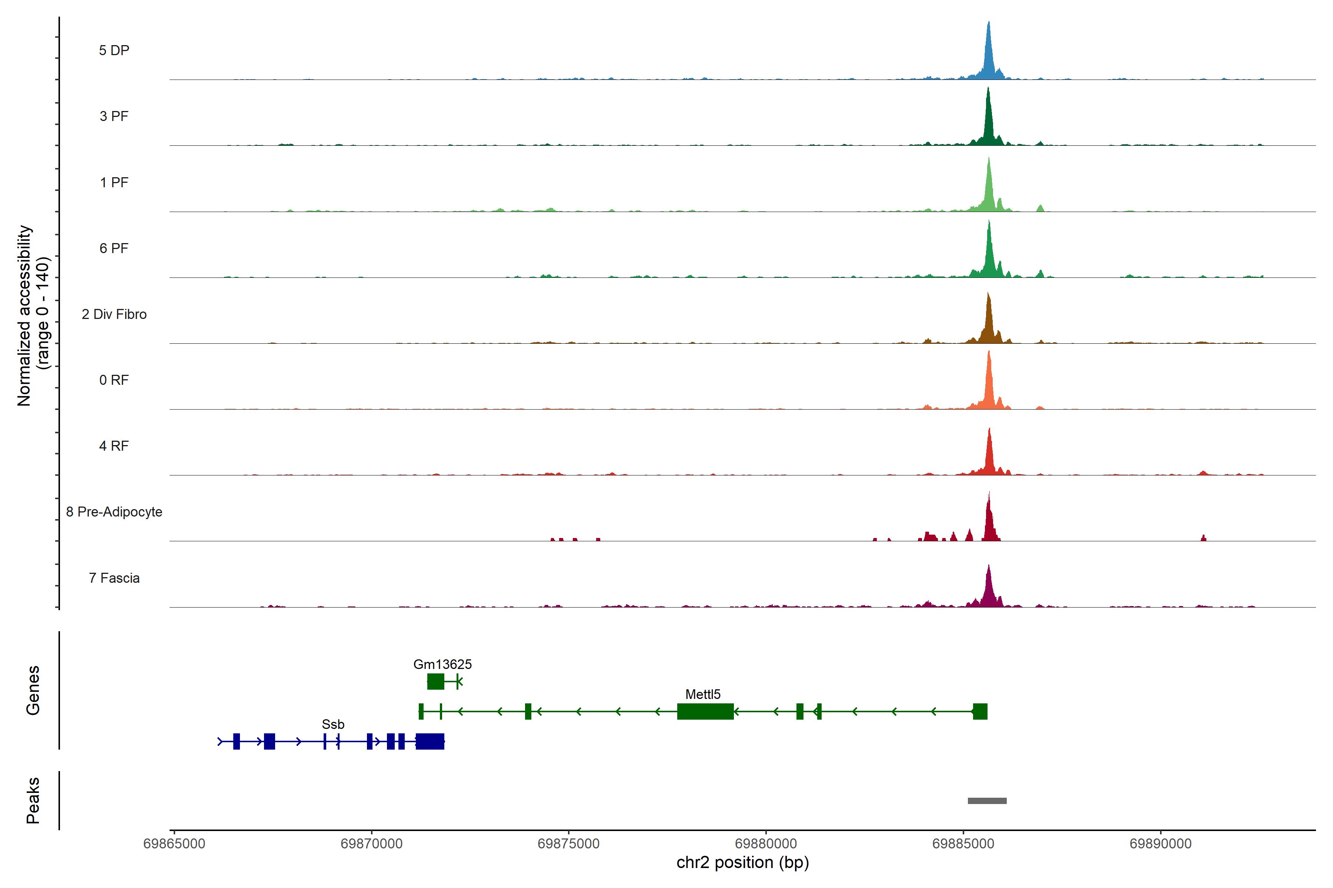Select the 4 RF track label
This screenshot has width=1333, height=888.
coord(114,446)
